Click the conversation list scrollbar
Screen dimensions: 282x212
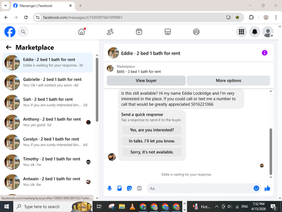[x=97, y=89]
